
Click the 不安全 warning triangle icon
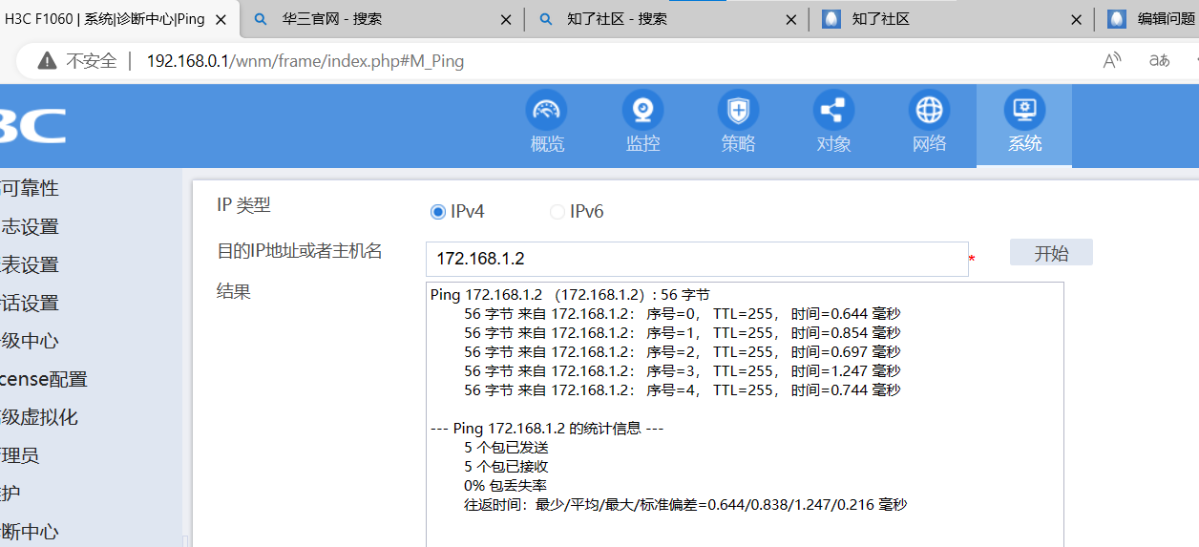pyautogui.click(x=47, y=61)
